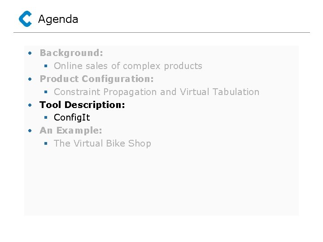Click the square bullet before ConfigIt
Viewport: 323px width, 242px height.
(46, 117)
